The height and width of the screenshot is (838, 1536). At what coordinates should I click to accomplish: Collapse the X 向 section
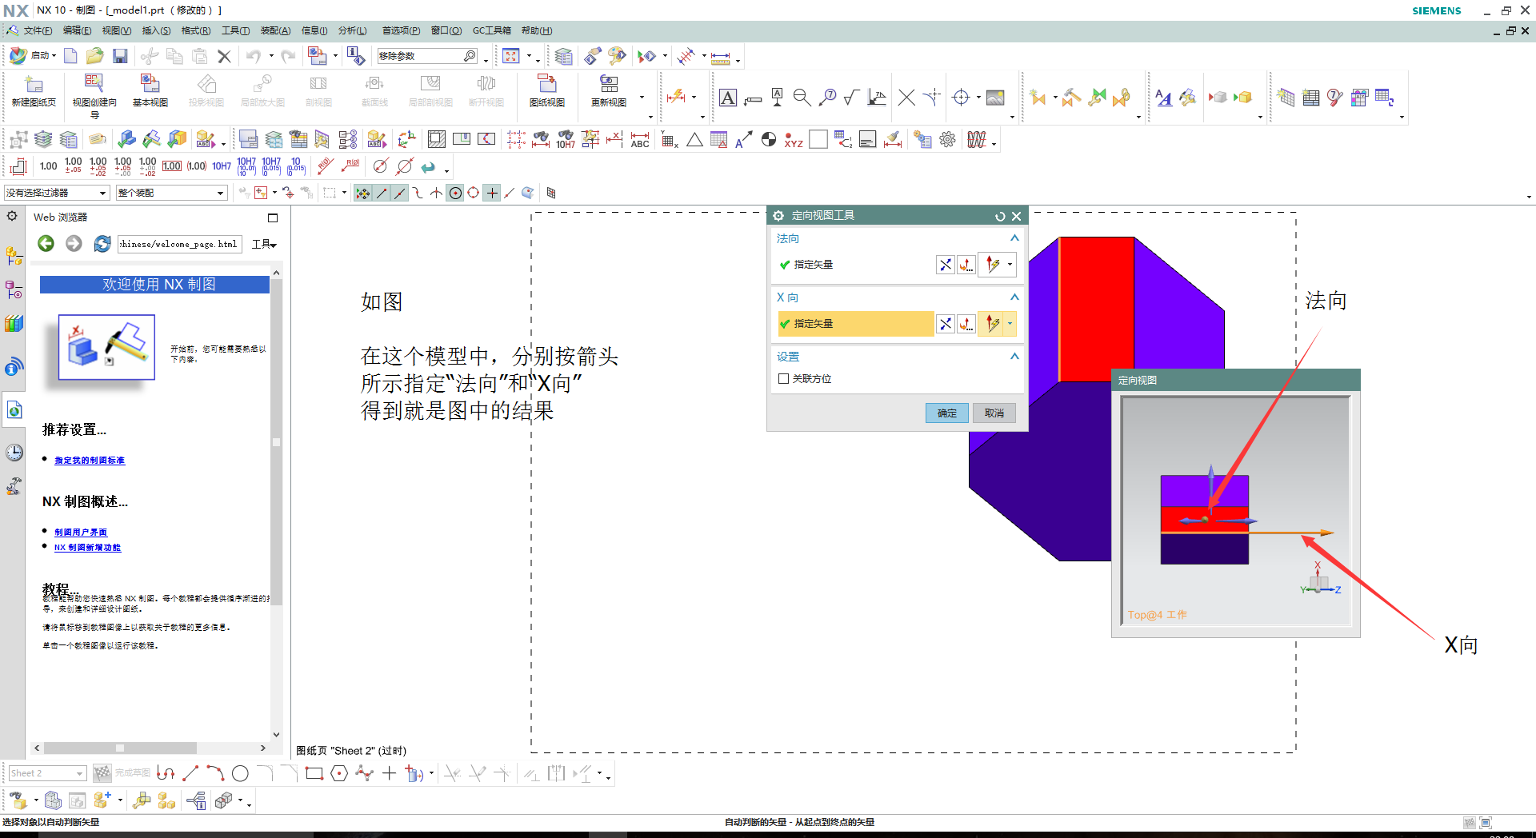coord(1014,297)
